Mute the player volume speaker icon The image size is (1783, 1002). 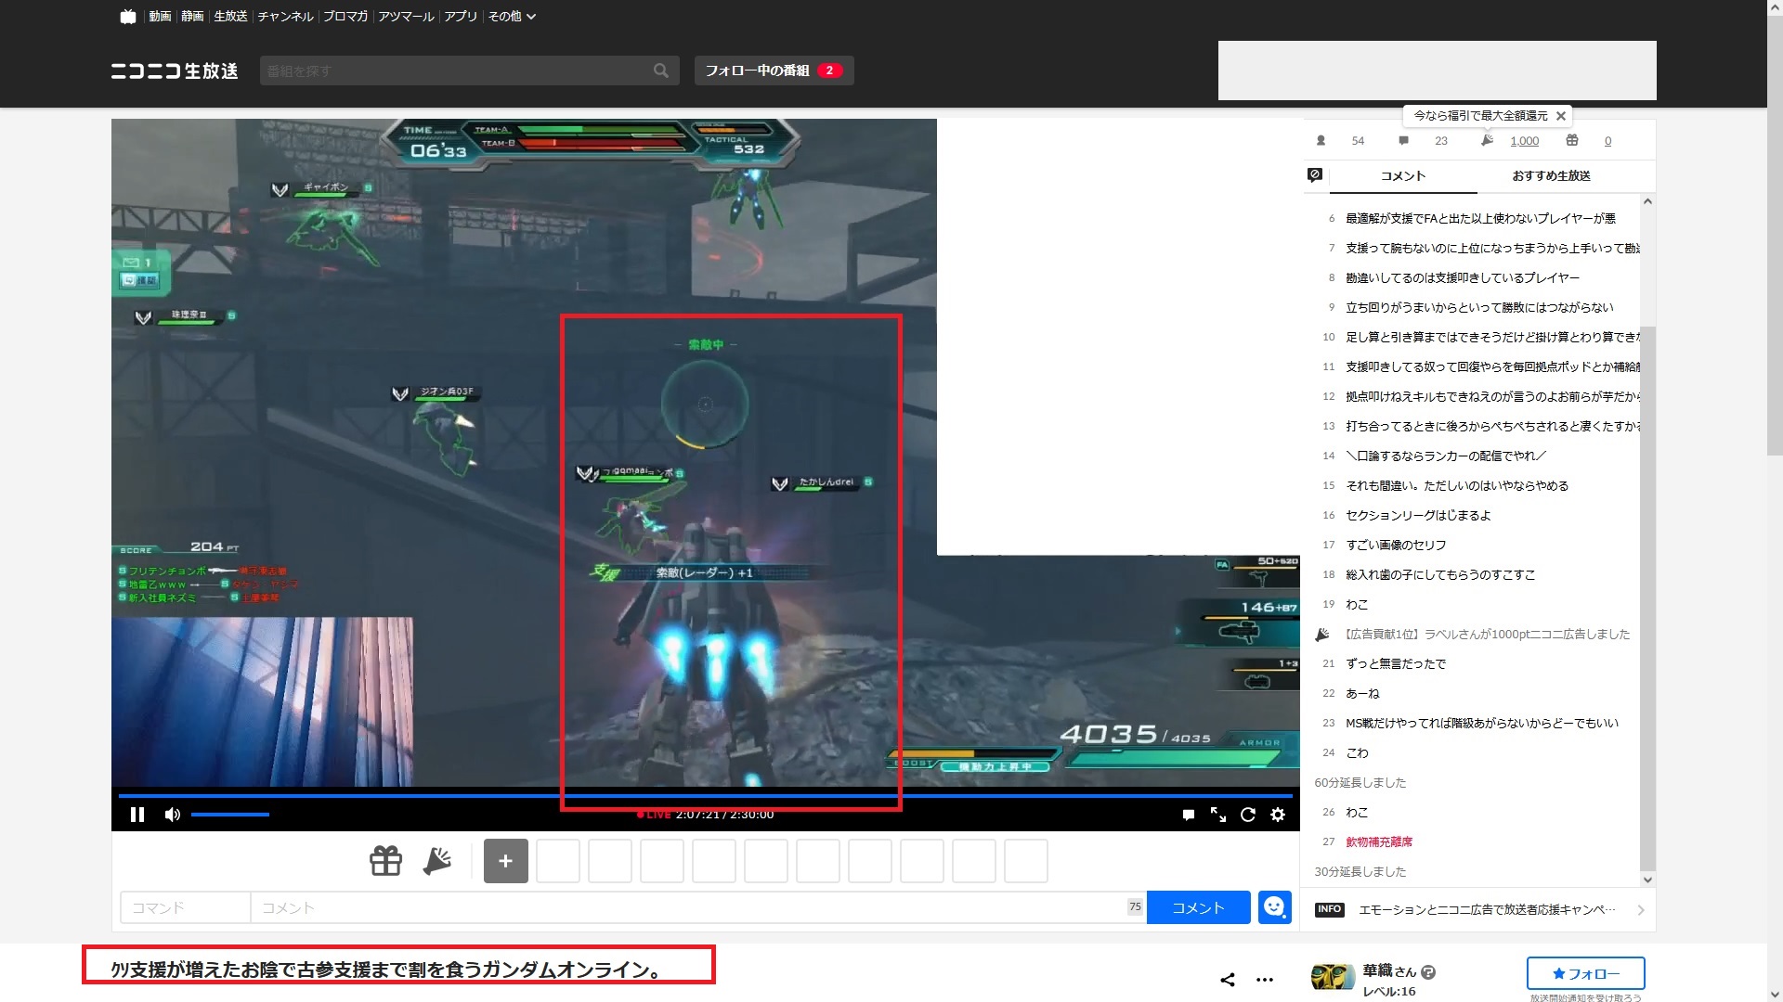(x=172, y=815)
